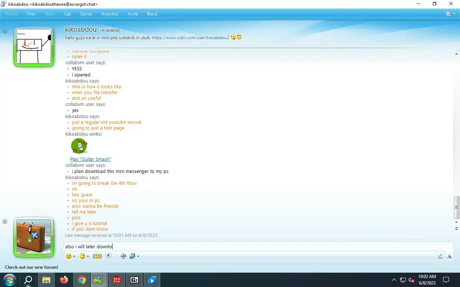460x287 pixels.
Task: Switch to handwriting mode pen icon
Action: (440, 256)
